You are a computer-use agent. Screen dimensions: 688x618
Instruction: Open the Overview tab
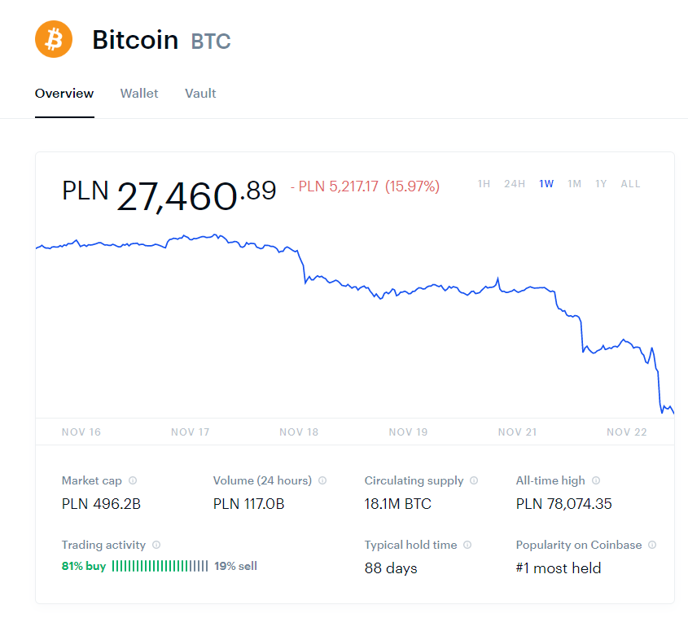click(64, 94)
